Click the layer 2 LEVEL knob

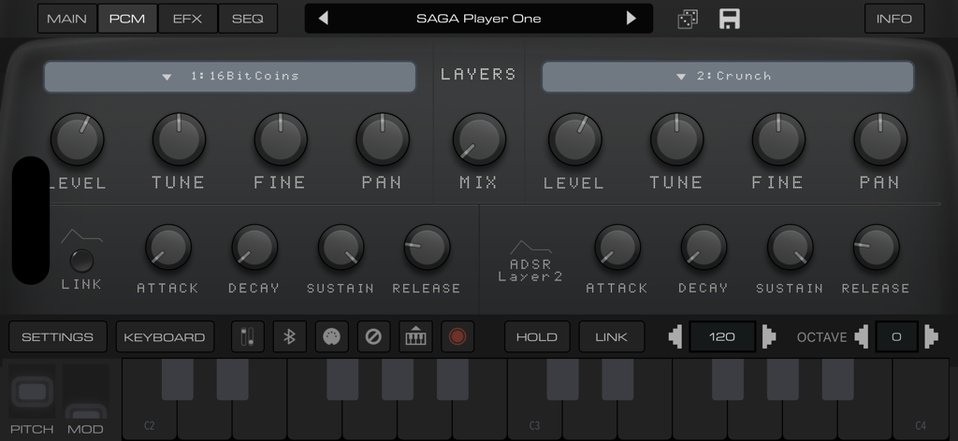pos(575,139)
